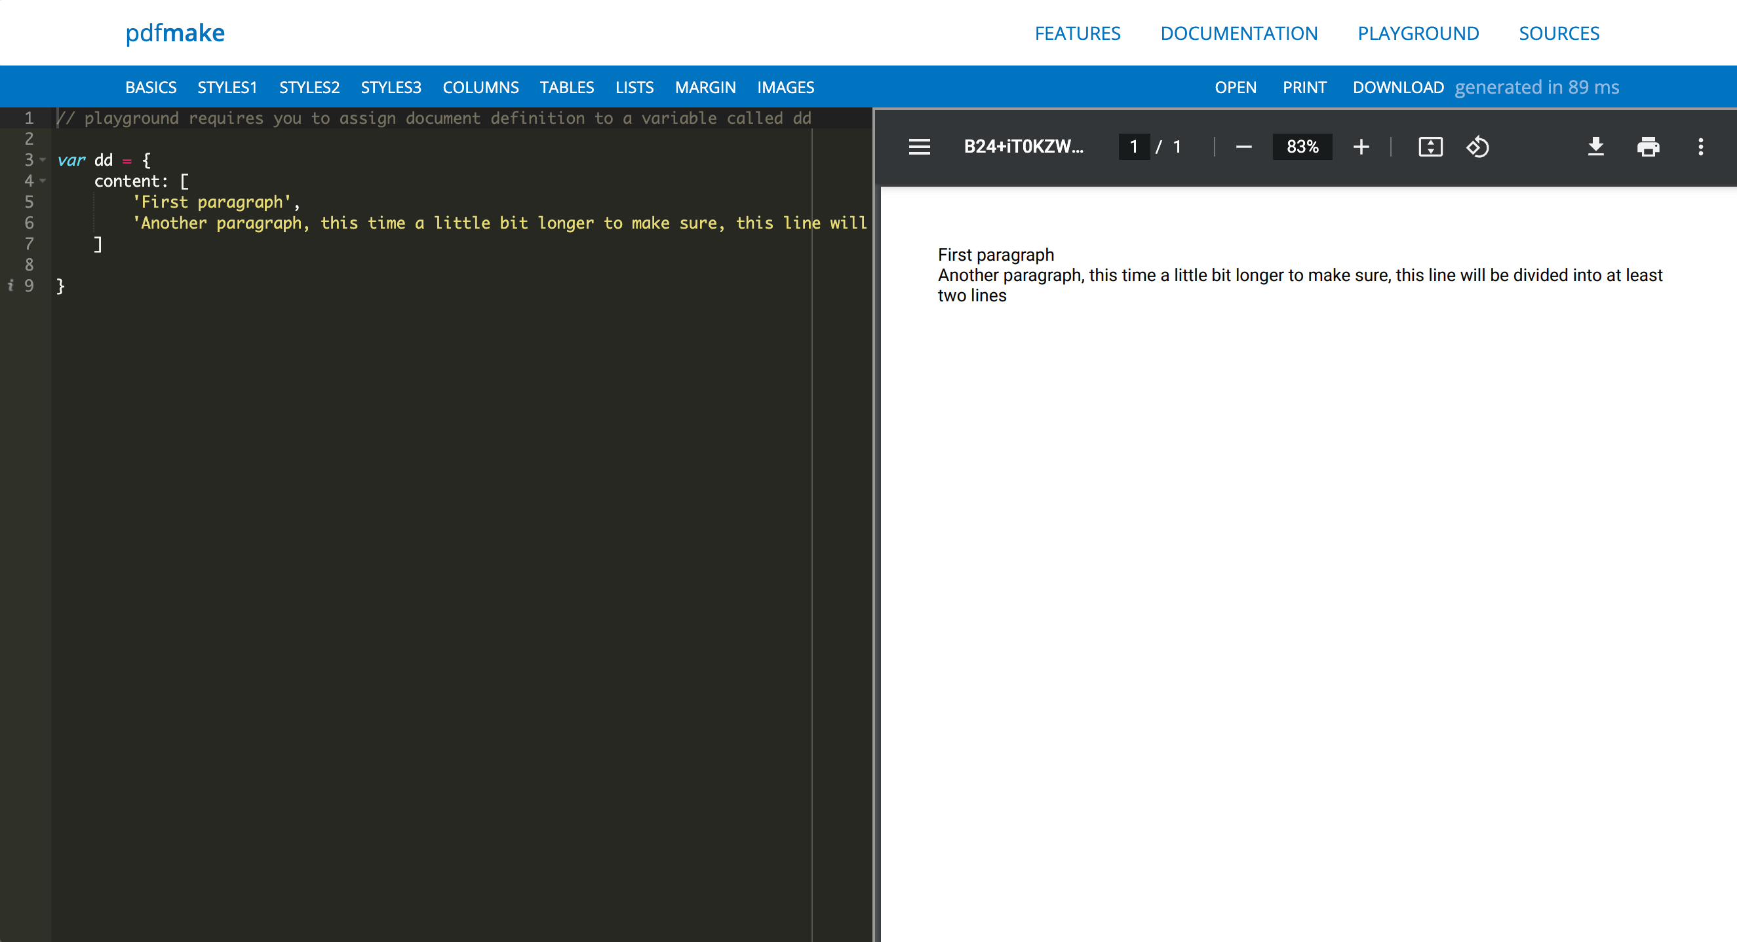Open the DOCUMENTATION page
This screenshot has height=942, width=1737.
pyautogui.click(x=1239, y=33)
